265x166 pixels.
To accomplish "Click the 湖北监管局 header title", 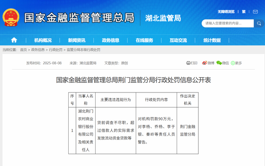I will [163, 18].
